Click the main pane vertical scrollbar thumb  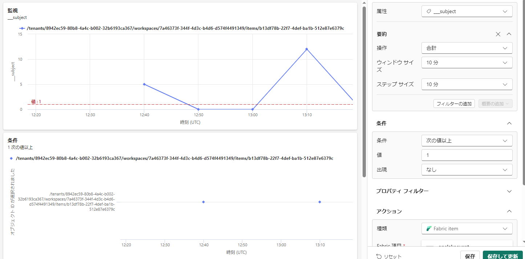tap(364, 92)
